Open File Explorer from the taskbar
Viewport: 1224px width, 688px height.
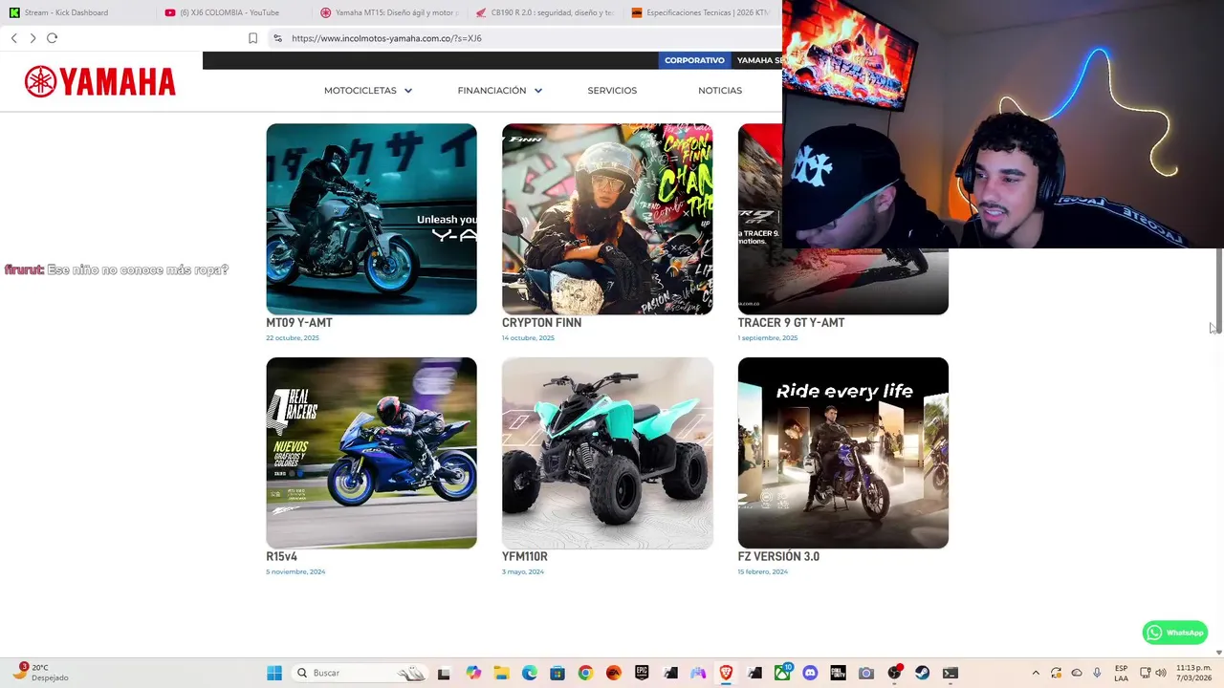[x=501, y=673]
